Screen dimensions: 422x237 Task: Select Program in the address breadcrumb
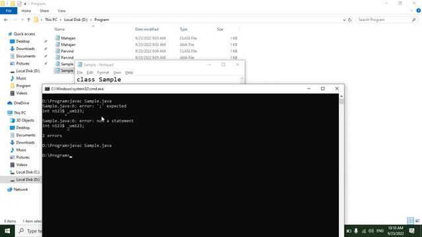point(102,20)
